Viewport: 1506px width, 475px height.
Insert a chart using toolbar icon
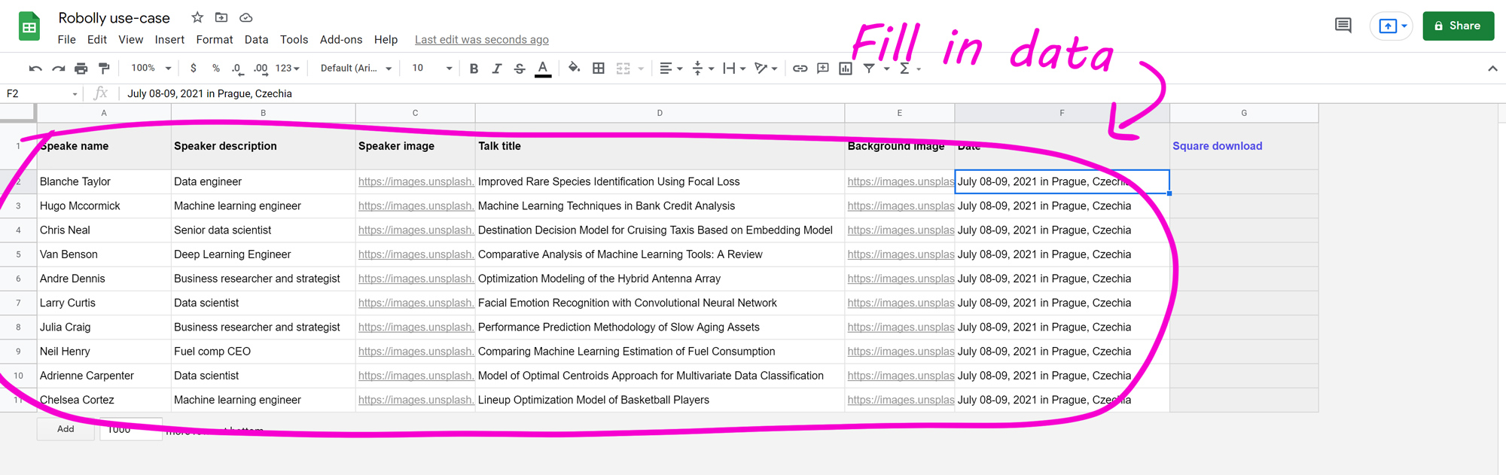coord(846,69)
